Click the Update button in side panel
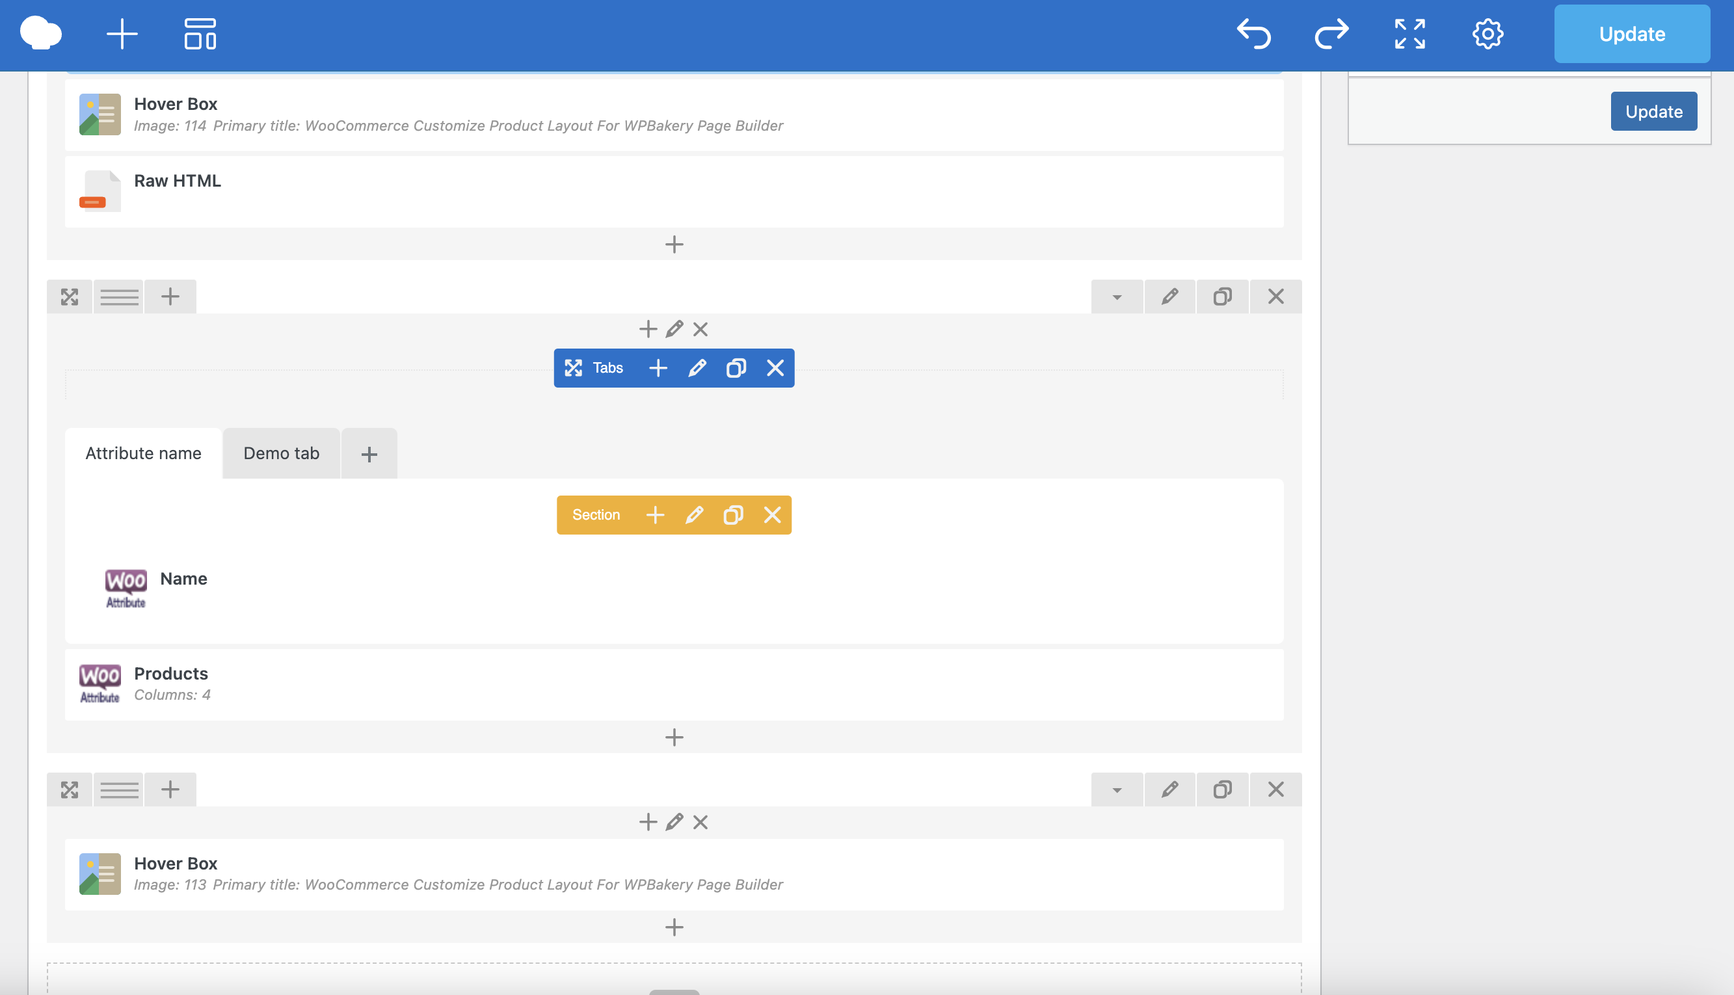Viewport: 1734px width, 995px height. tap(1653, 111)
